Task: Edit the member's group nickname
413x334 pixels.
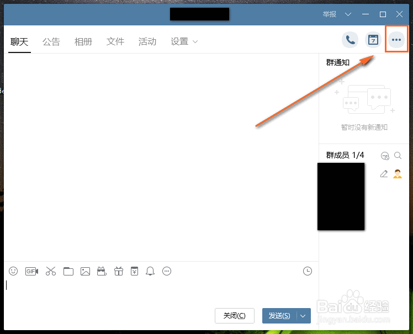Action: [384, 174]
